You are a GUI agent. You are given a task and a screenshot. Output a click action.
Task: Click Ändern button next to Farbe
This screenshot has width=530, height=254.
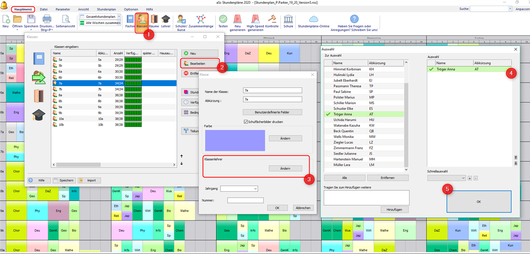tap(285, 138)
